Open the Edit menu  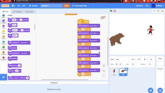24,6
